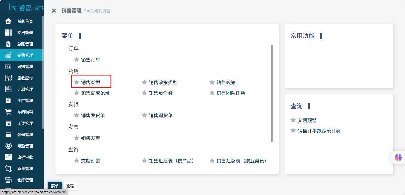Click 销售订单跟踪统计表 in query panel
Image resolution: width=405 pixels, height=195 pixels.
[x=319, y=131]
